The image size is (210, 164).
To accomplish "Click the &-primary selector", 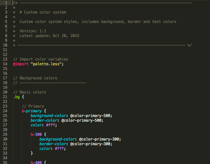I will [x=31, y=111].
